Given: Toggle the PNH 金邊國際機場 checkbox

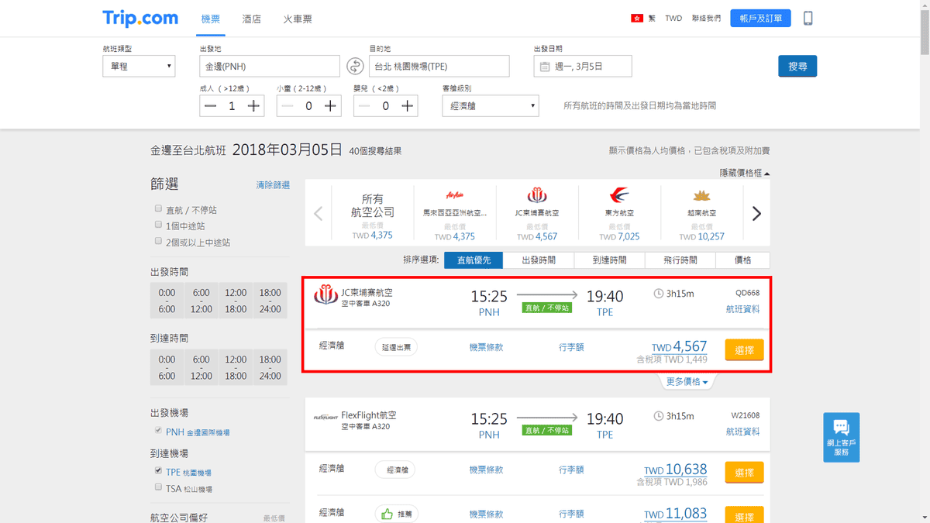Looking at the screenshot, I should coord(158,431).
